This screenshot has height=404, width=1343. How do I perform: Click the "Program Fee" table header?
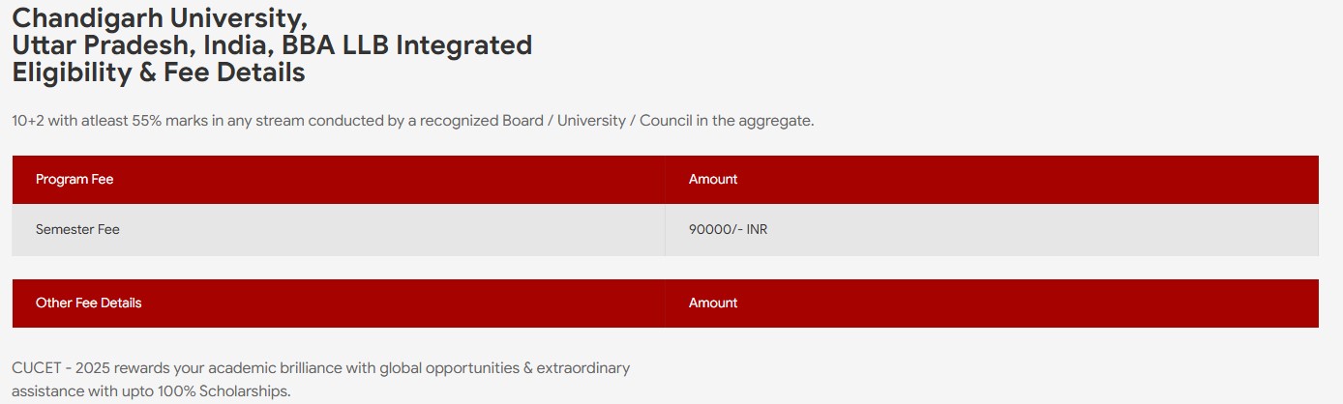pyautogui.click(x=75, y=179)
